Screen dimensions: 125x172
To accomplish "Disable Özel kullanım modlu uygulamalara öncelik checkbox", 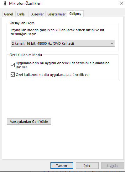I will tap(13, 75).
